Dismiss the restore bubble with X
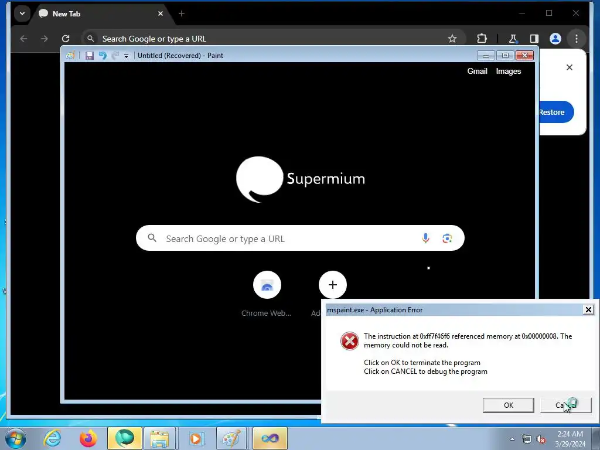The width and height of the screenshot is (600, 450). point(570,67)
